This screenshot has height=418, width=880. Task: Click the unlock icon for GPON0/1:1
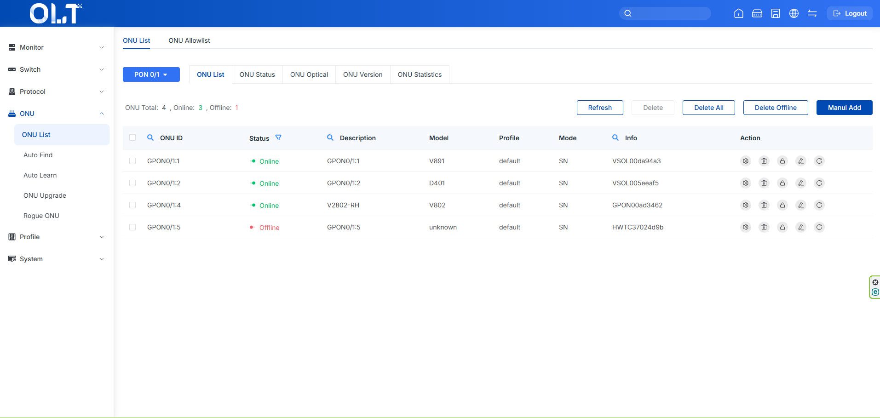click(782, 161)
